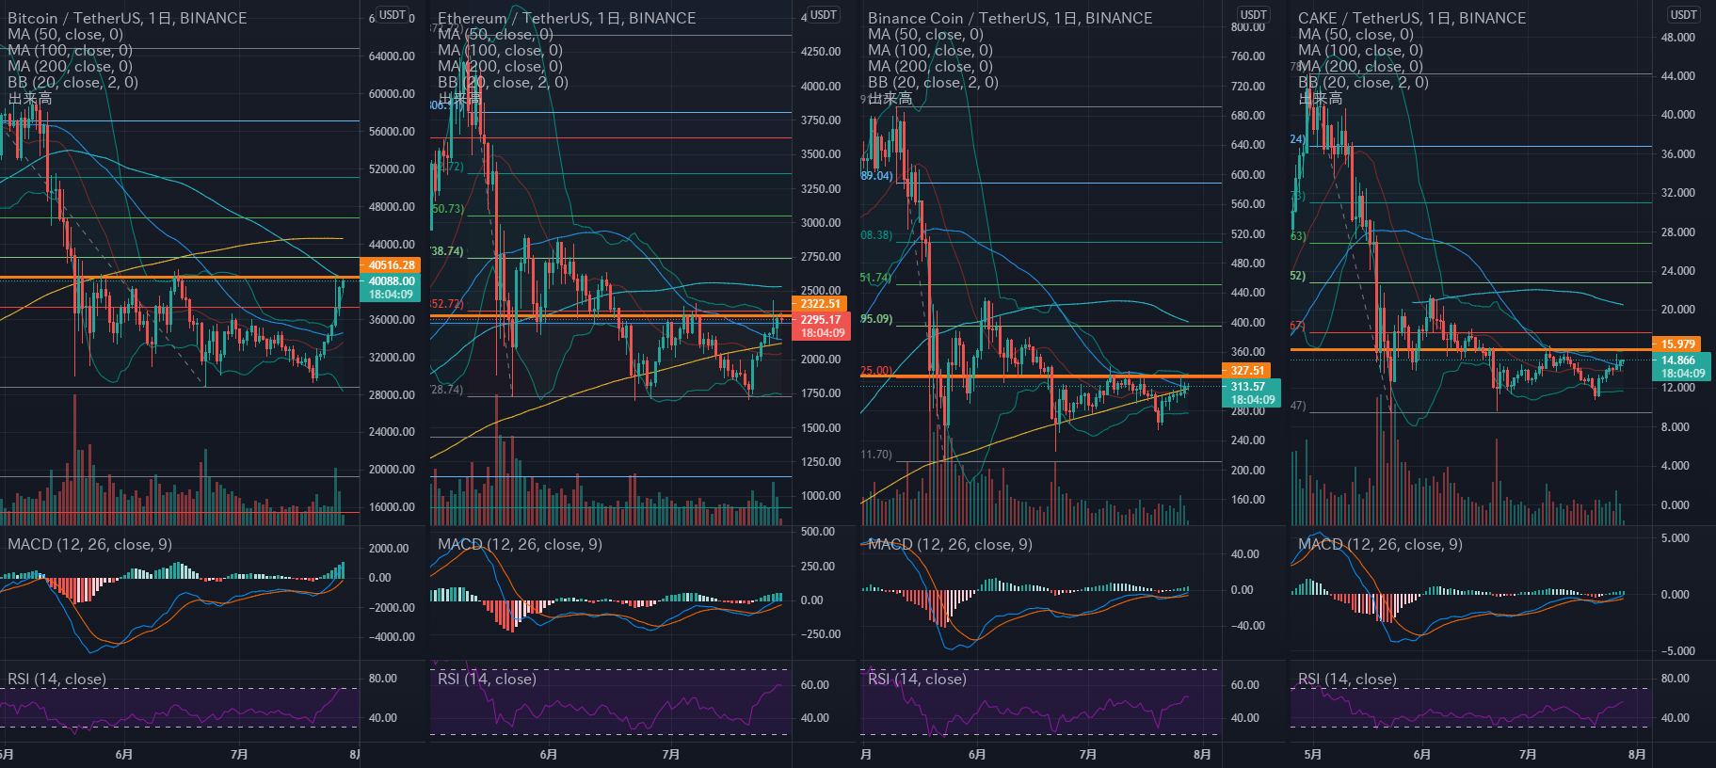The image size is (1716, 768).
Task: Click MACD (12, 26, close, 9) label on CAKE chart
Action: 1380,544
